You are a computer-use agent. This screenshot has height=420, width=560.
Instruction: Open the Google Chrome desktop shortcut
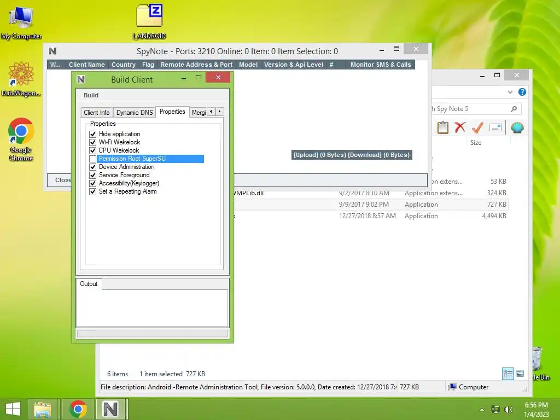point(21,139)
